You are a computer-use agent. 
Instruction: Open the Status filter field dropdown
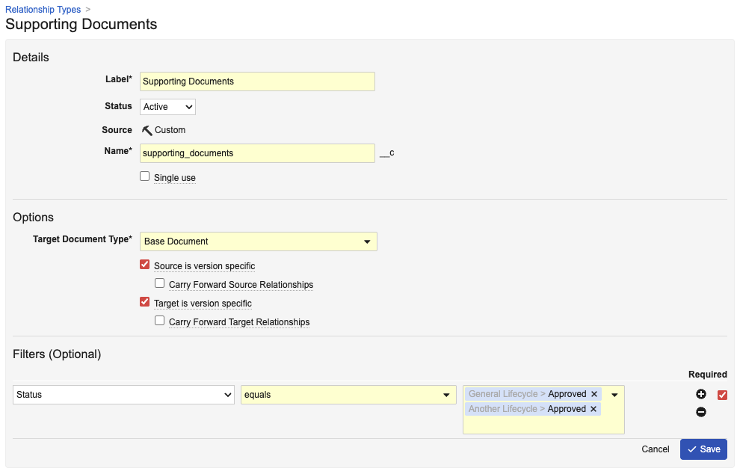[123, 395]
